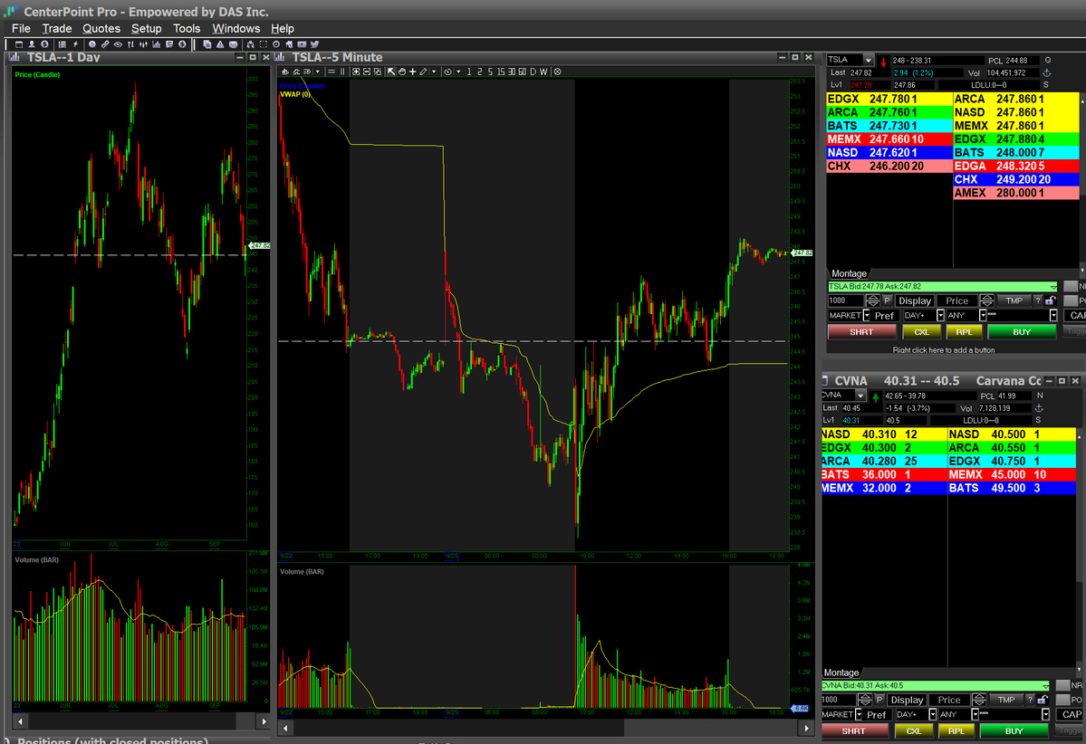
Task: Open the File menu
Action: [x=21, y=28]
